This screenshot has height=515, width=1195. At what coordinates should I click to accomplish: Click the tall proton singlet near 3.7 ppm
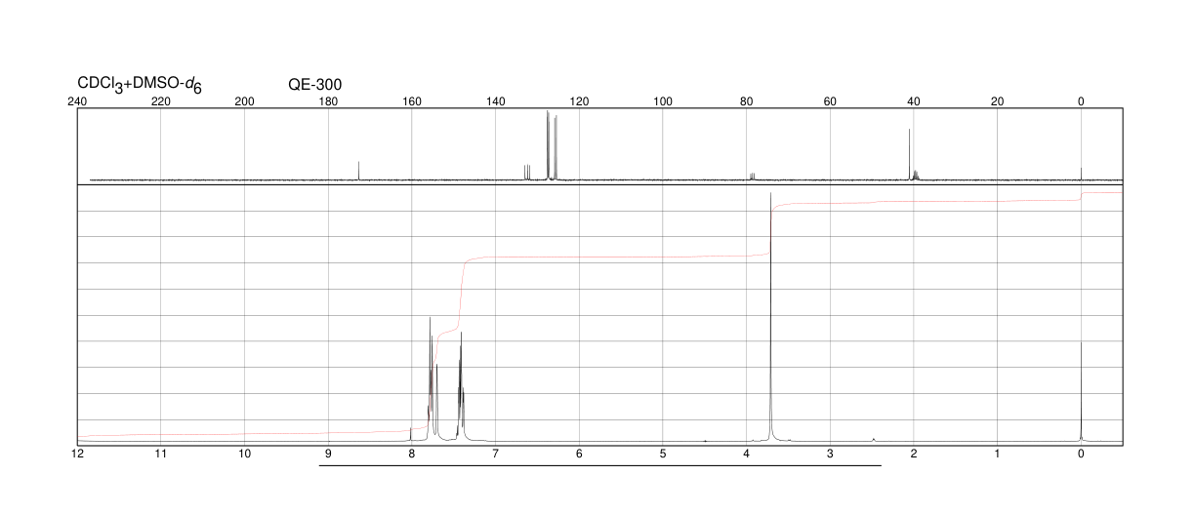pyautogui.click(x=771, y=317)
